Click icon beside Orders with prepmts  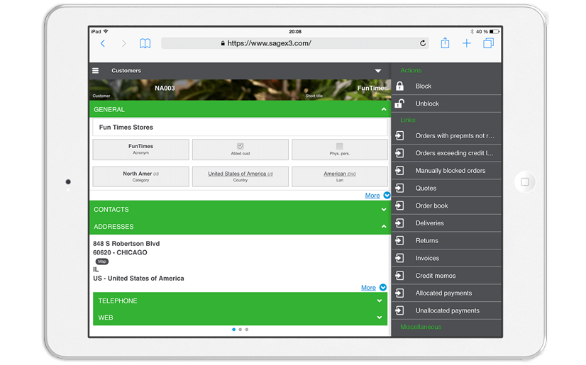[x=399, y=135]
